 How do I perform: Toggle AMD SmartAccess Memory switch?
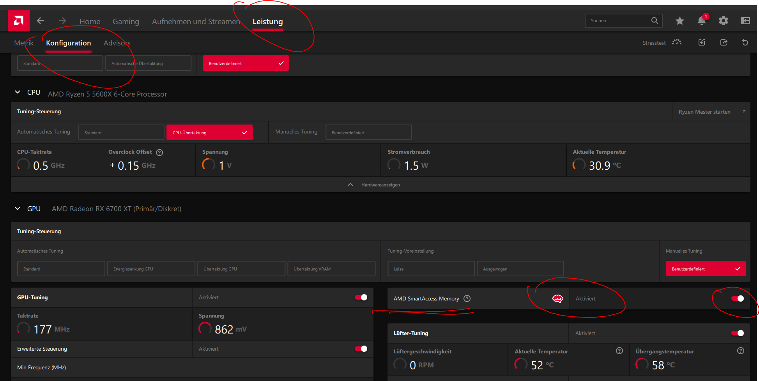click(x=738, y=298)
